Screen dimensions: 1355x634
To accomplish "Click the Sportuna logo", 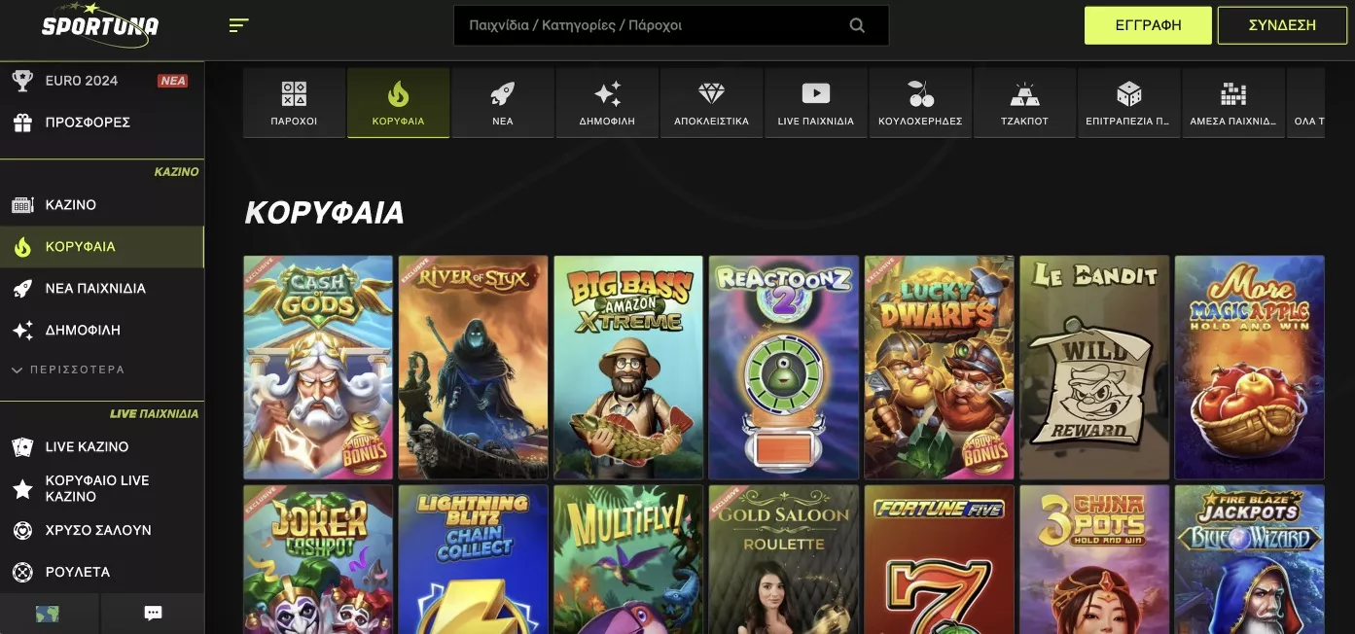I will click(99, 25).
